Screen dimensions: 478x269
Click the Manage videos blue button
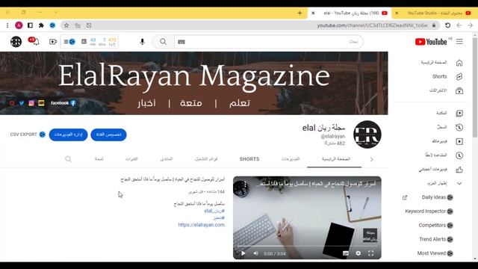pos(68,134)
